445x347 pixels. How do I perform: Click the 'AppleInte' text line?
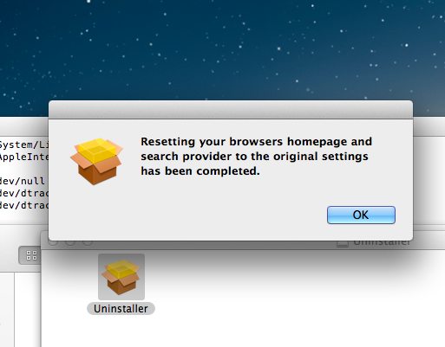(24, 157)
